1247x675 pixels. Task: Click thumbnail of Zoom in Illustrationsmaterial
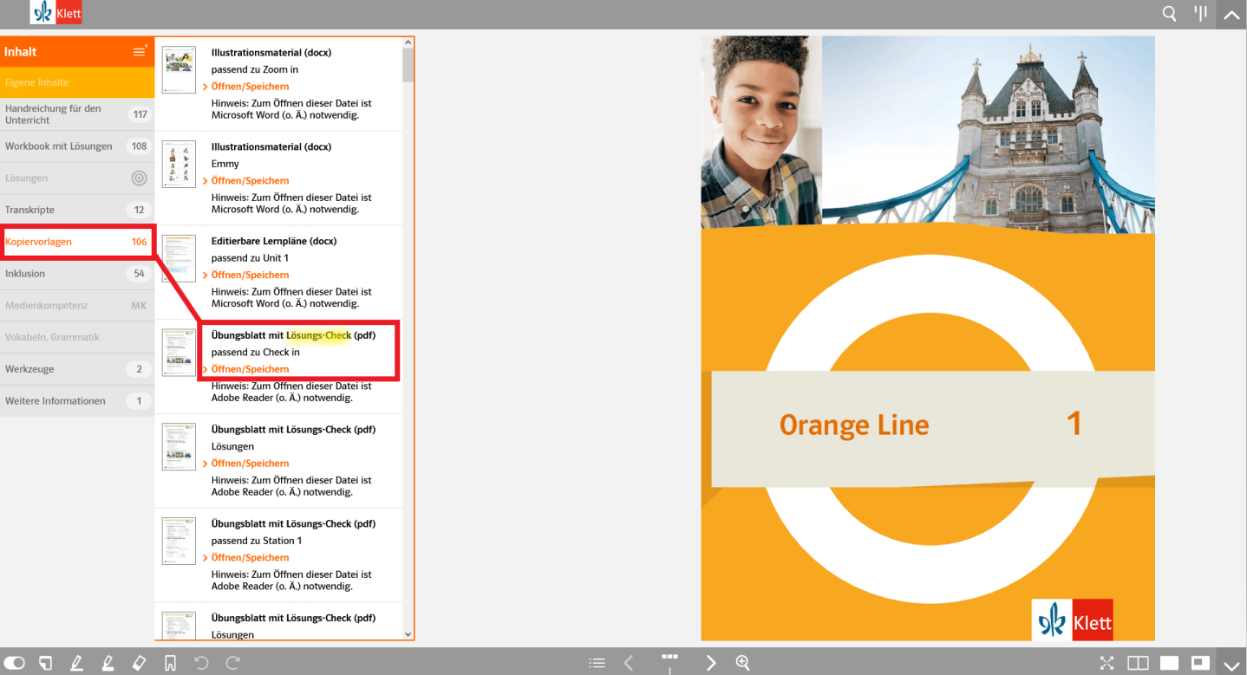(179, 69)
